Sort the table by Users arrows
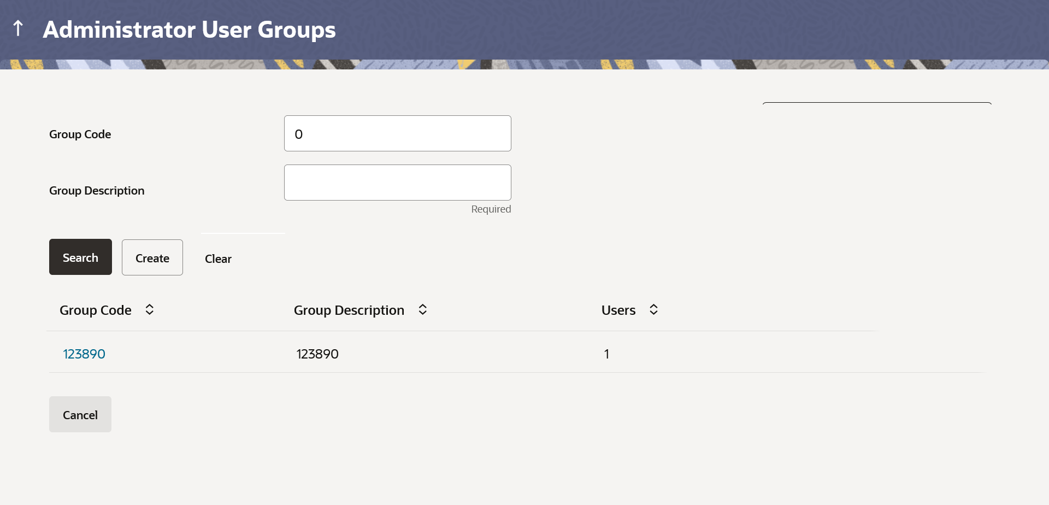This screenshot has height=505, width=1049. 653,310
